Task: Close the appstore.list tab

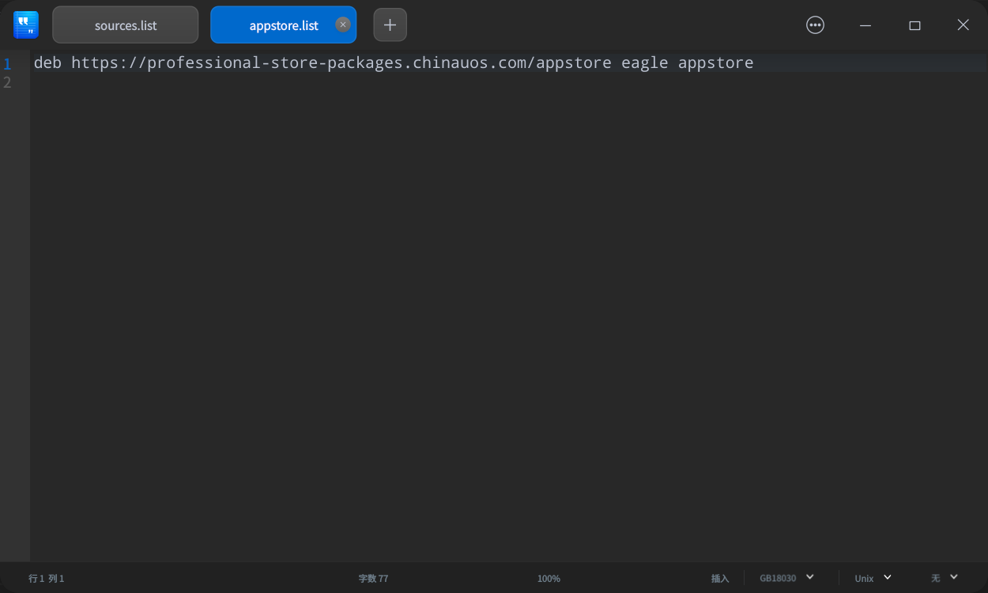Action: coord(342,25)
